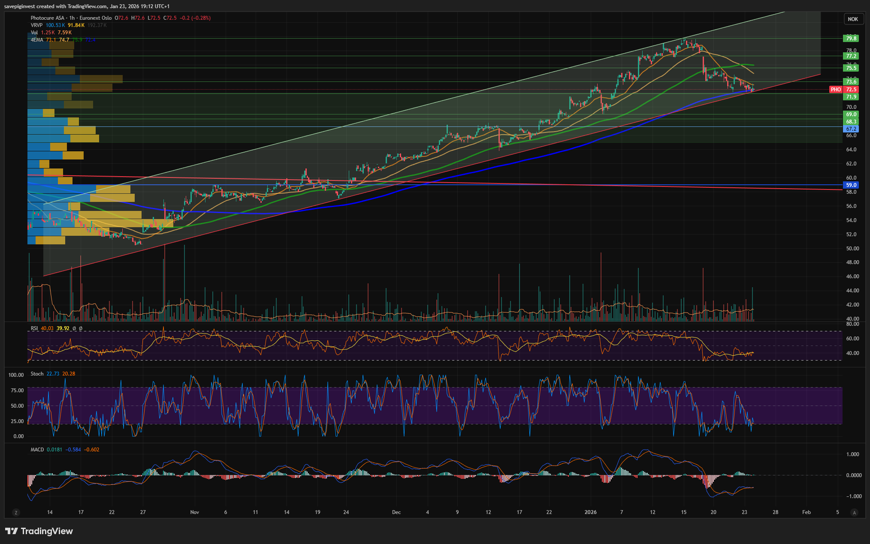
Task: Click the Photocure ASA symbol title
Action: click(47, 18)
